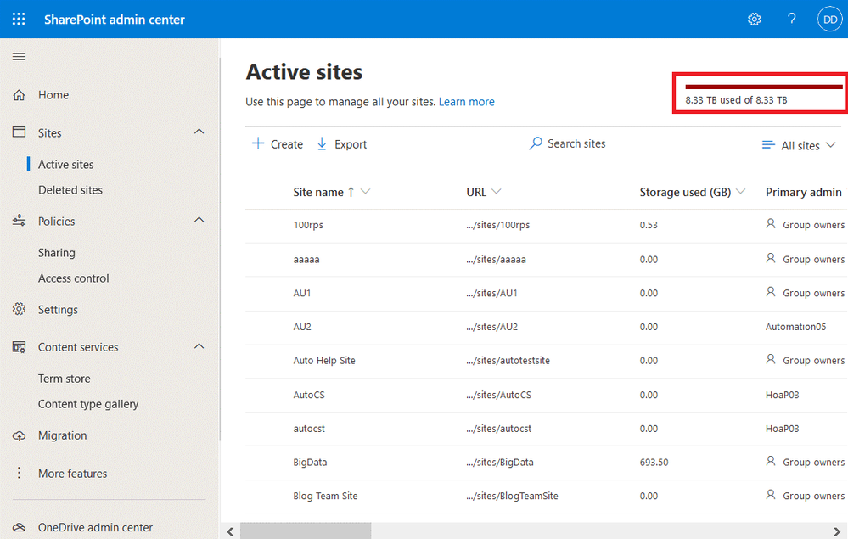Go to Active sites page

point(67,164)
